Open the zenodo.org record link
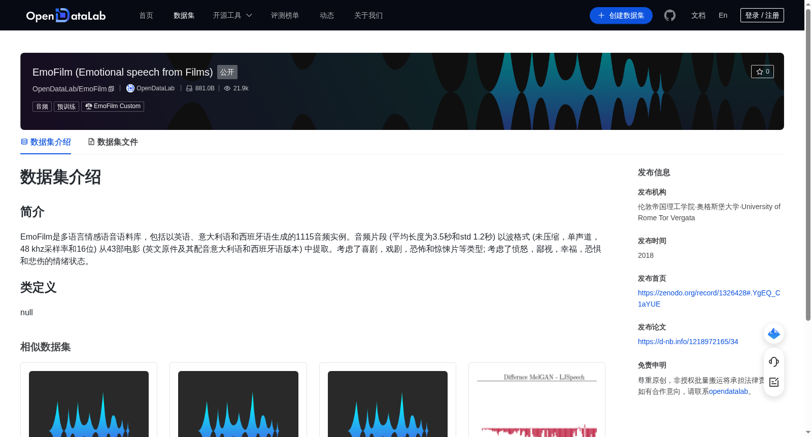The height and width of the screenshot is (437, 812). point(709,298)
